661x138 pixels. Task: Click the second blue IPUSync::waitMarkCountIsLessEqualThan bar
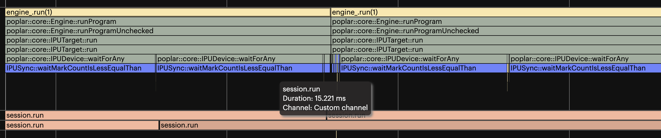tap(239, 68)
